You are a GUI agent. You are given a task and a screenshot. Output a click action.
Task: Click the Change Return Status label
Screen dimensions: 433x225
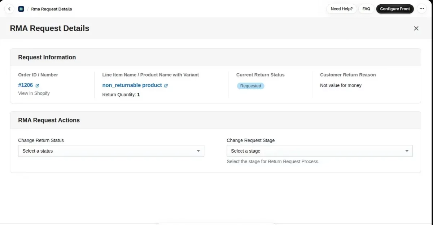pyautogui.click(x=41, y=140)
